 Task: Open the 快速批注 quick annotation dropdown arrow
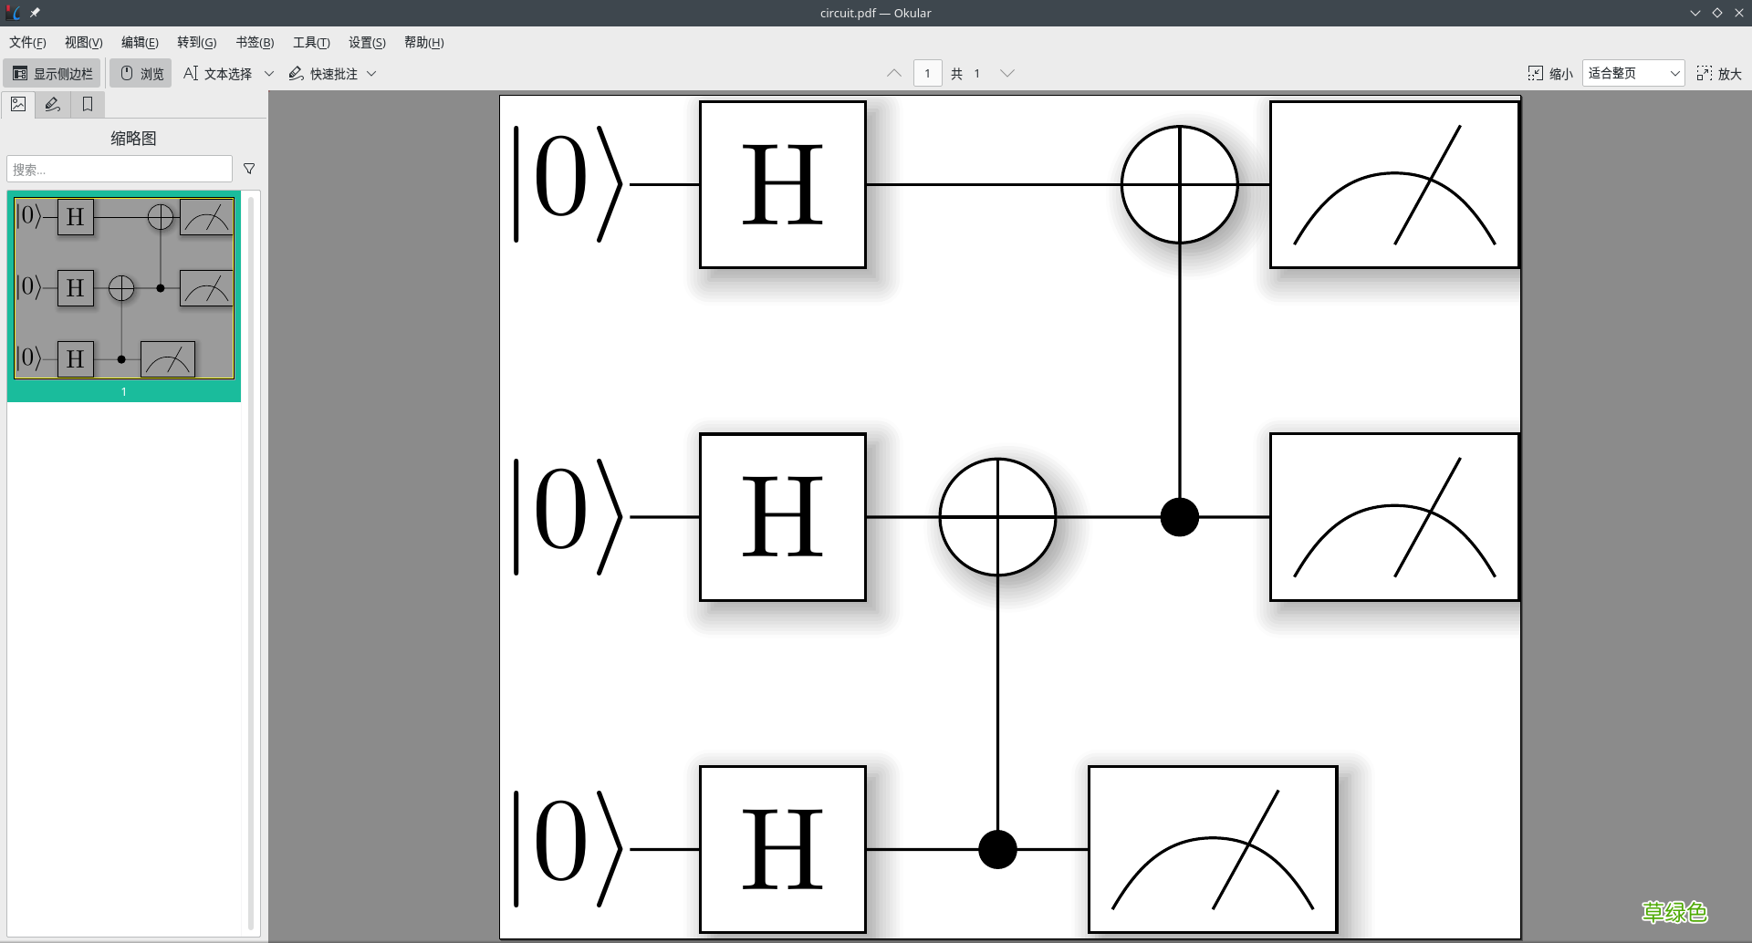[371, 74]
